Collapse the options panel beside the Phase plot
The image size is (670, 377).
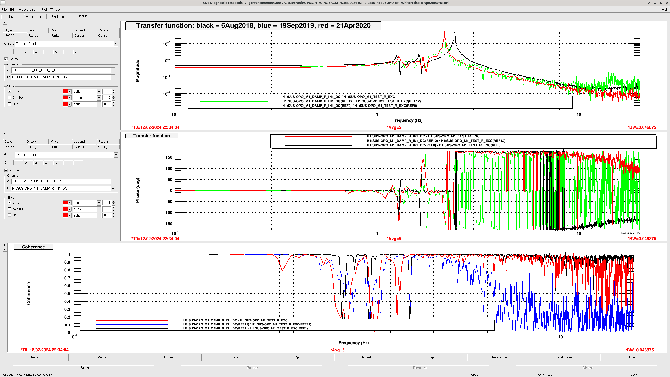4,134
